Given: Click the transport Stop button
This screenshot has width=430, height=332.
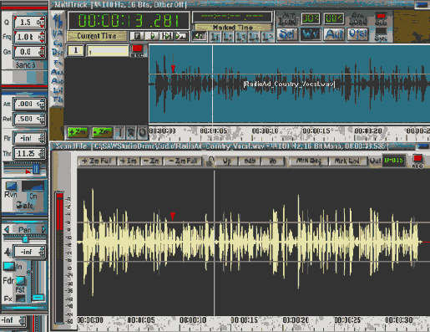Looking at the screenshot, I should coord(138,36).
